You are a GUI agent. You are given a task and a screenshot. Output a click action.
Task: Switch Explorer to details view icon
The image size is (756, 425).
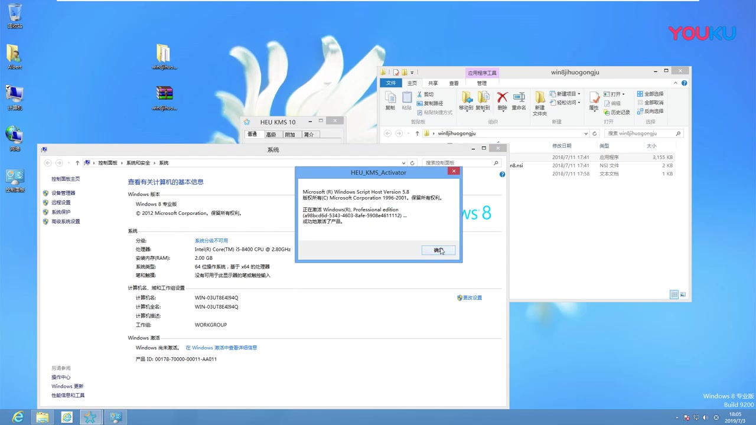click(674, 295)
